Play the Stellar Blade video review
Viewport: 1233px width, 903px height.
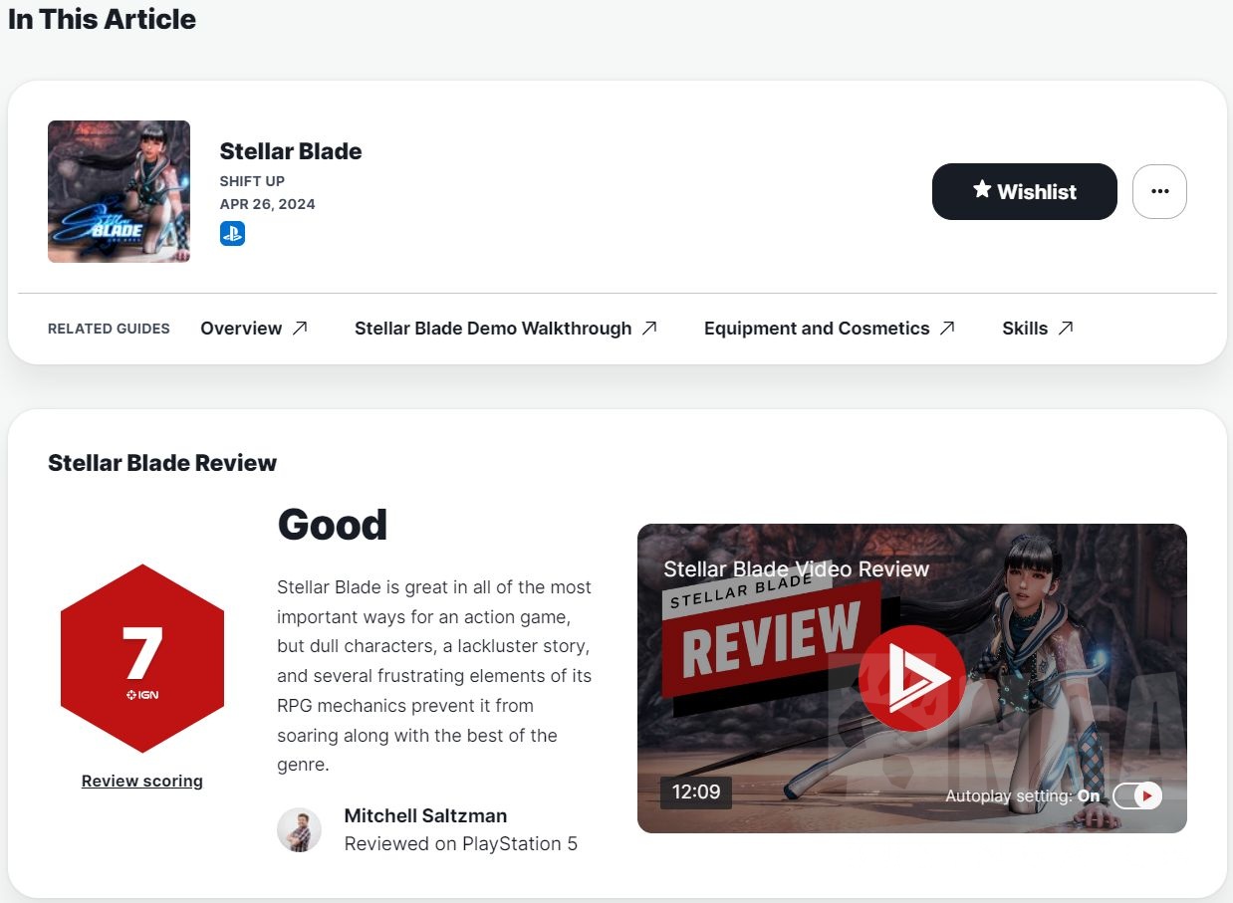911,678
